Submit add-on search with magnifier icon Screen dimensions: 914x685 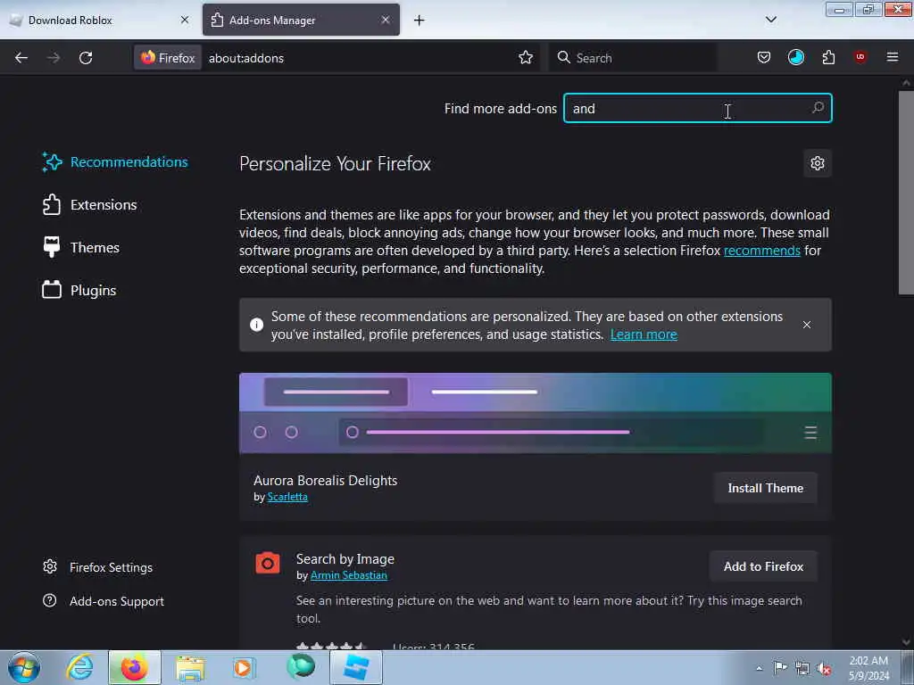click(818, 108)
